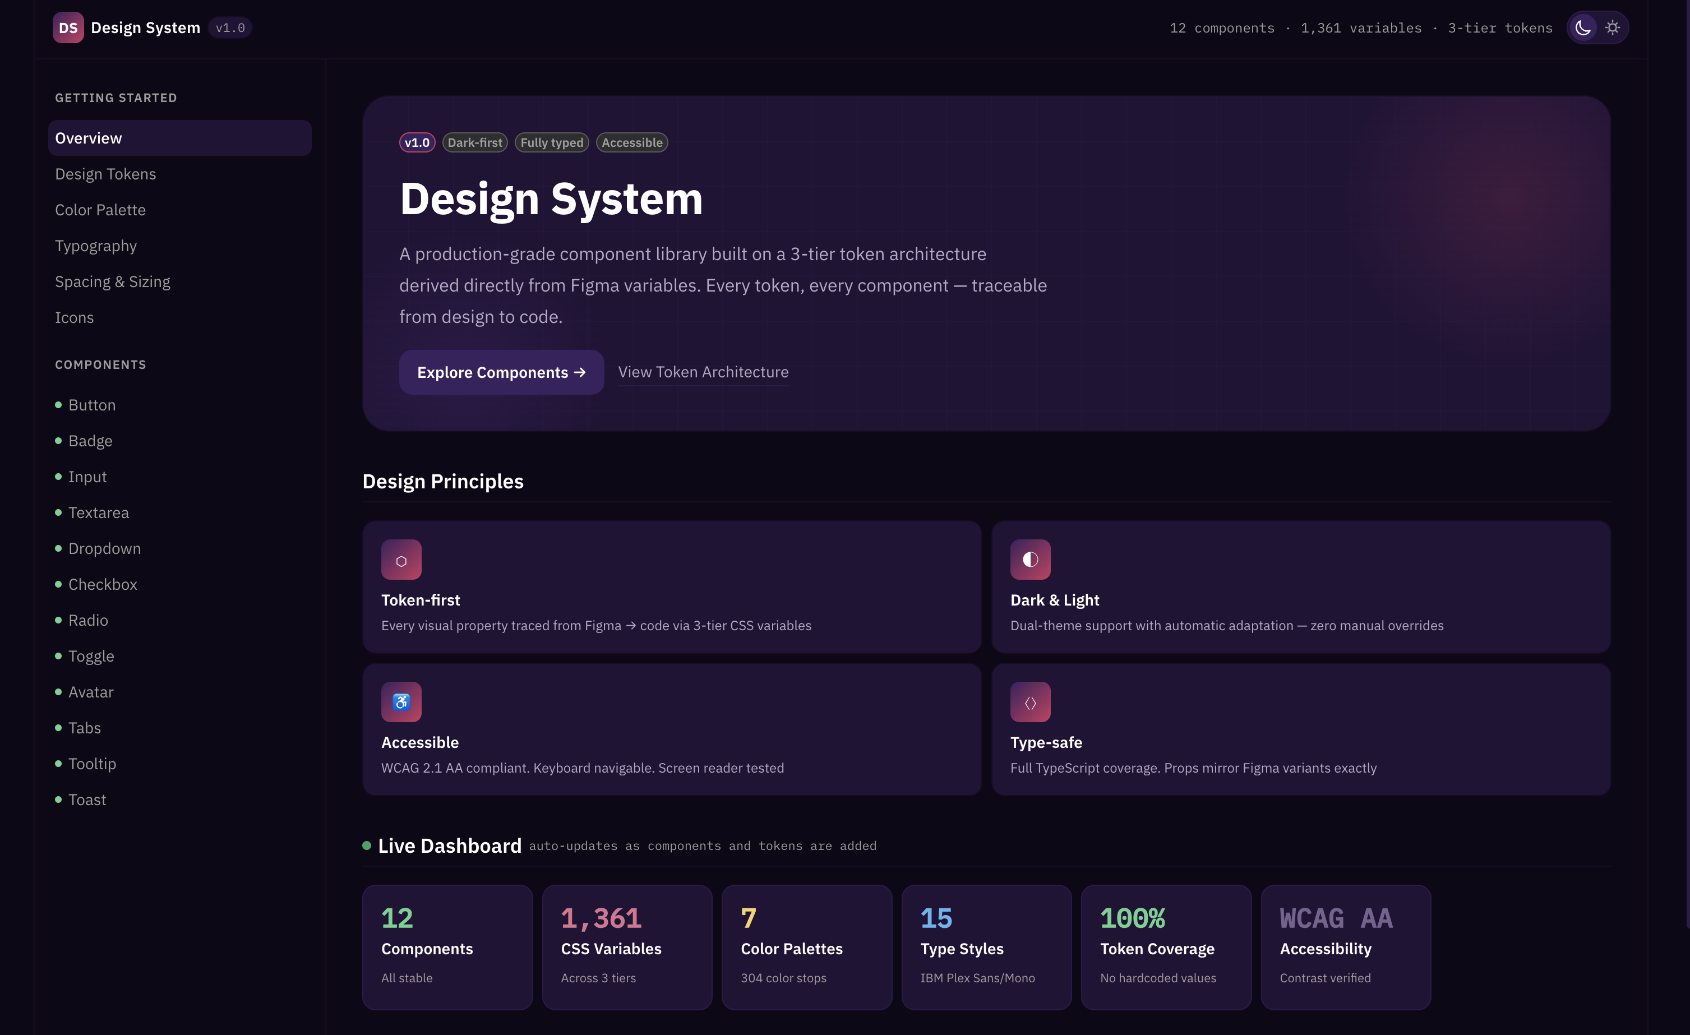The width and height of the screenshot is (1690, 1035).
Task: Select the Dark & Light card title
Action: coord(1054,600)
